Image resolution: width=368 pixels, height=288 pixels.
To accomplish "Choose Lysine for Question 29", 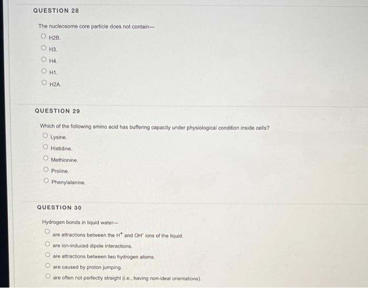I will tap(45, 136).
